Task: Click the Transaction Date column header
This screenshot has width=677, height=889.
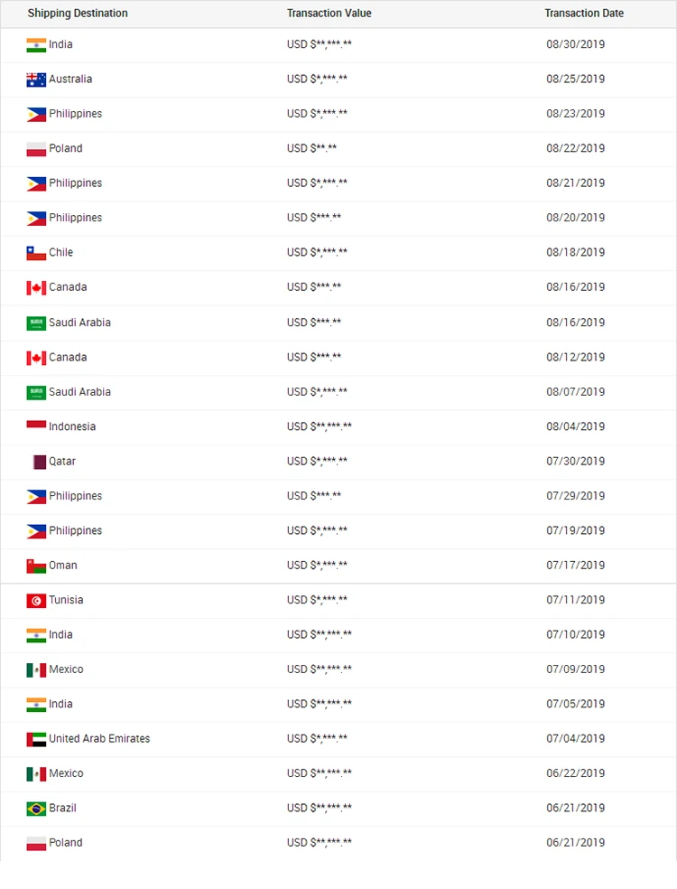Action: pos(584,14)
